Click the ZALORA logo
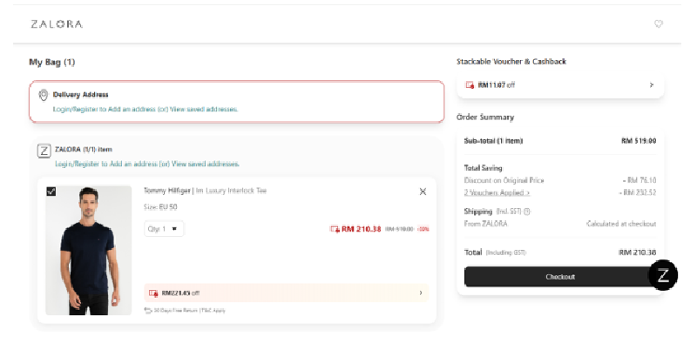Image resolution: width=697 pixels, height=343 pixels. pyautogui.click(x=57, y=24)
